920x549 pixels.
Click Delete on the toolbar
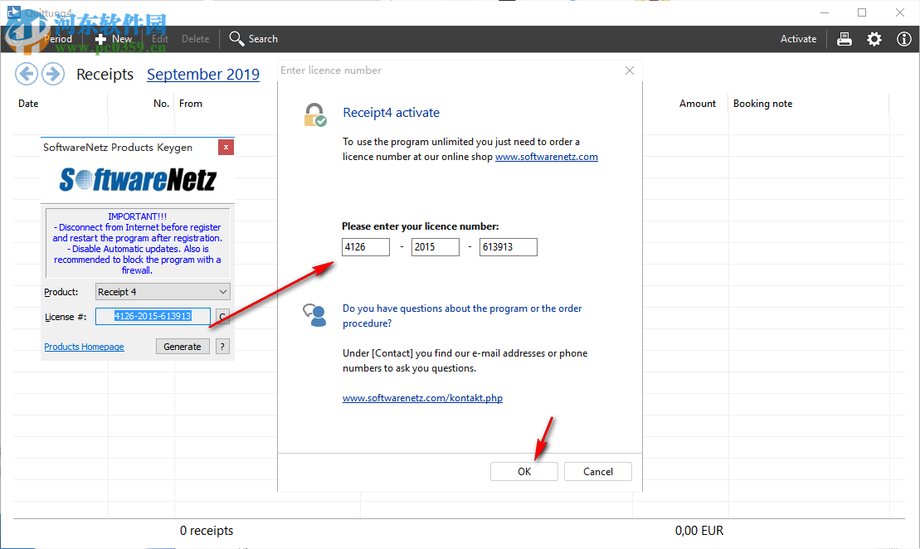pos(195,38)
